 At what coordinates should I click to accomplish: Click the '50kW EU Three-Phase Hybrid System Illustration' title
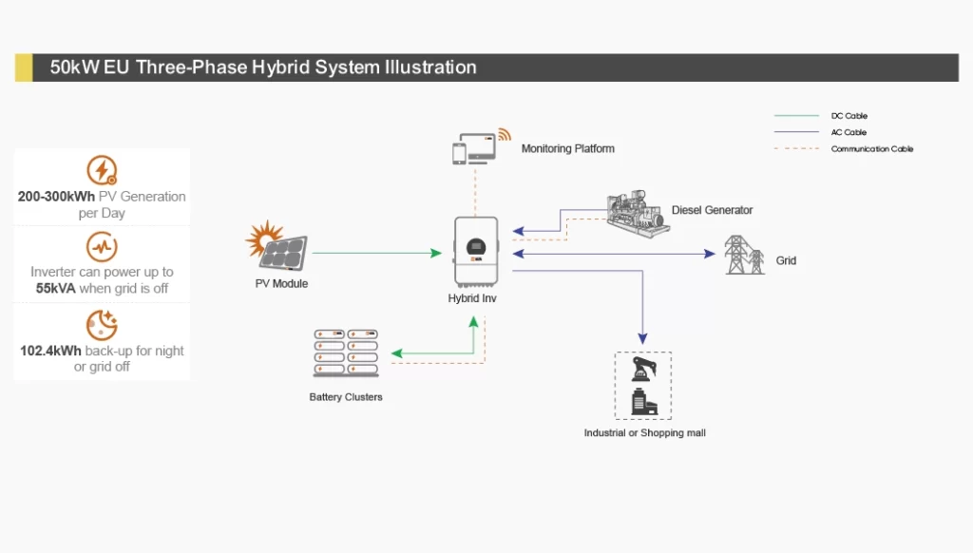(x=263, y=67)
